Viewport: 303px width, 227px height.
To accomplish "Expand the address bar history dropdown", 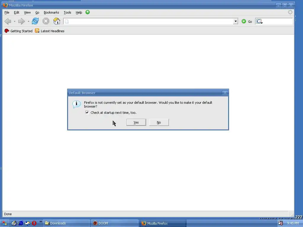I will pos(236,21).
